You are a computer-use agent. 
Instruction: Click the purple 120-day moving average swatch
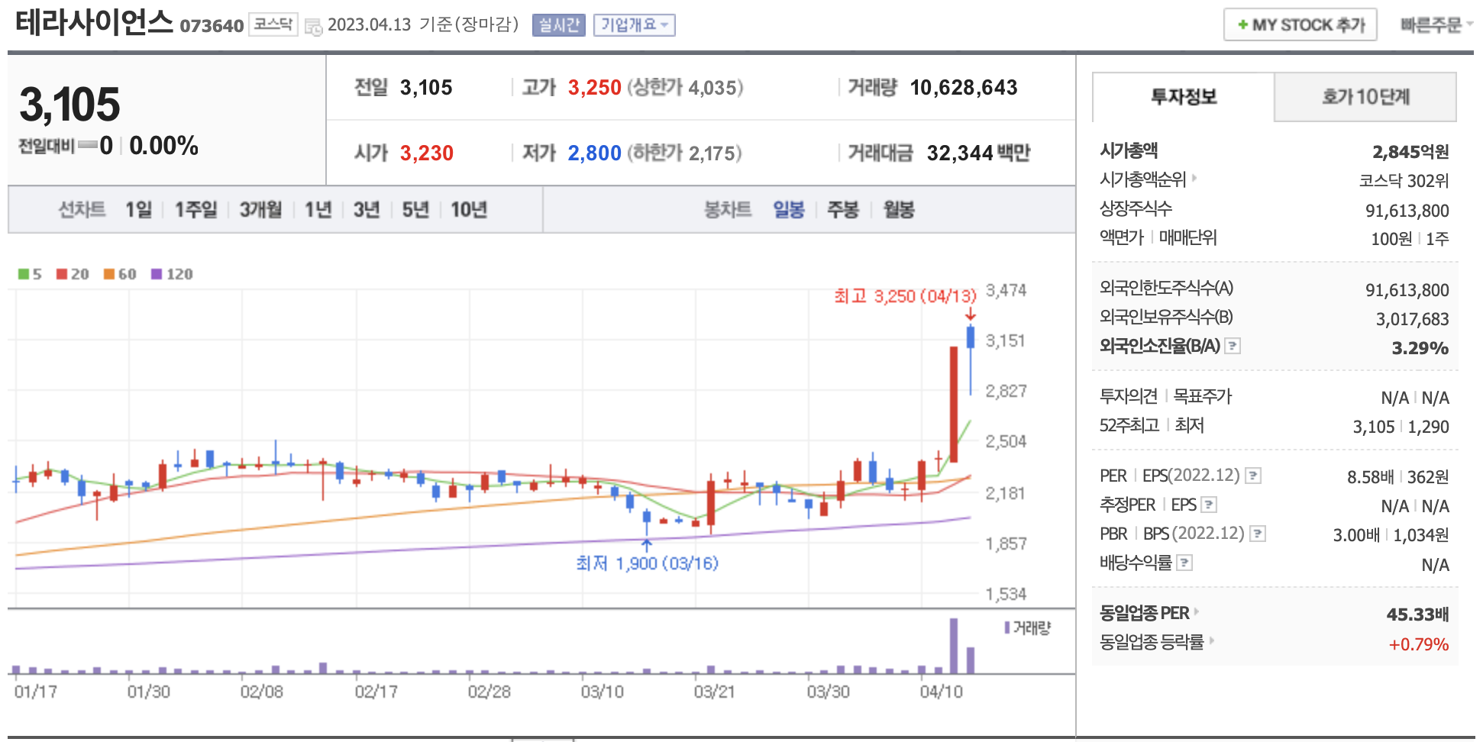click(x=157, y=274)
